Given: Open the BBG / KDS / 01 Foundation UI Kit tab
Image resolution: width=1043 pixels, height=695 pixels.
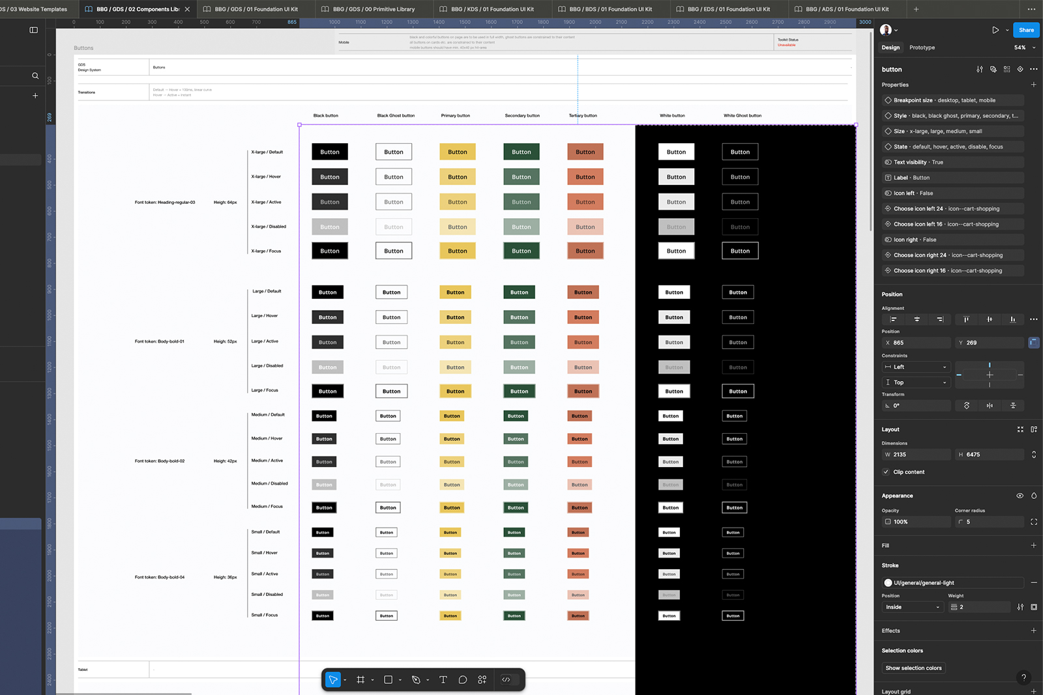Looking at the screenshot, I should (x=492, y=9).
